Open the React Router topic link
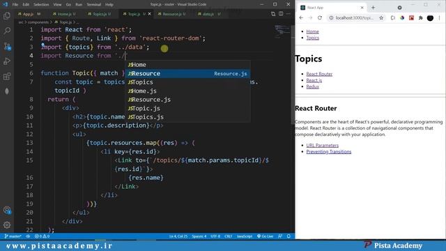This screenshot has height=251, width=446. tap(319, 74)
